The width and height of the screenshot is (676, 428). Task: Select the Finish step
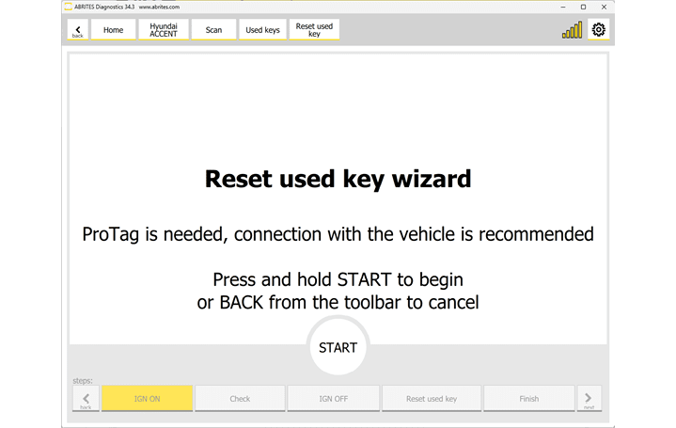(528, 399)
